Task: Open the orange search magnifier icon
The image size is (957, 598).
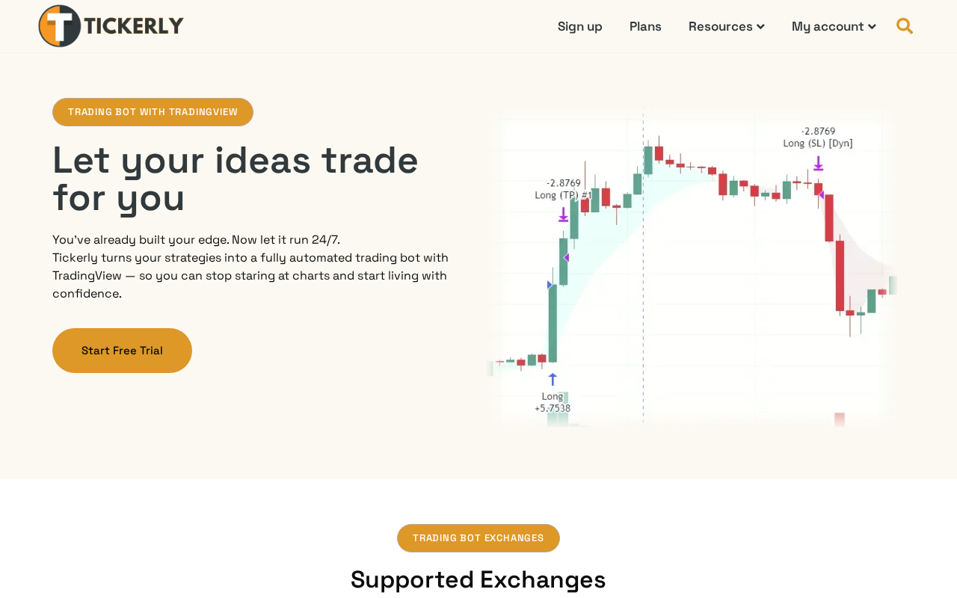Action: coord(905,26)
